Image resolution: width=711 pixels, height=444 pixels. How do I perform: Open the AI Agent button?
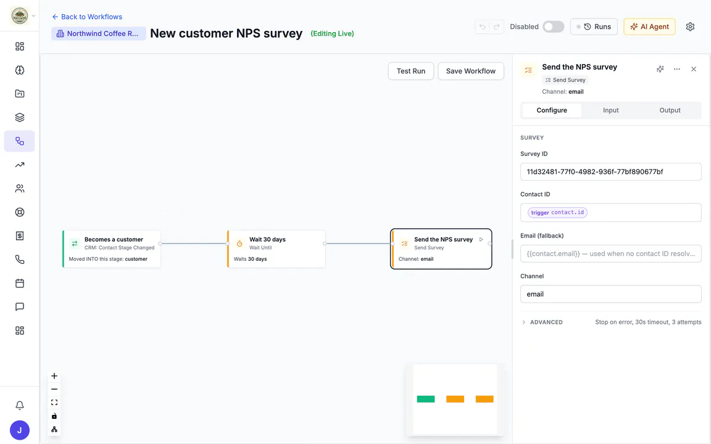tap(649, 27)
